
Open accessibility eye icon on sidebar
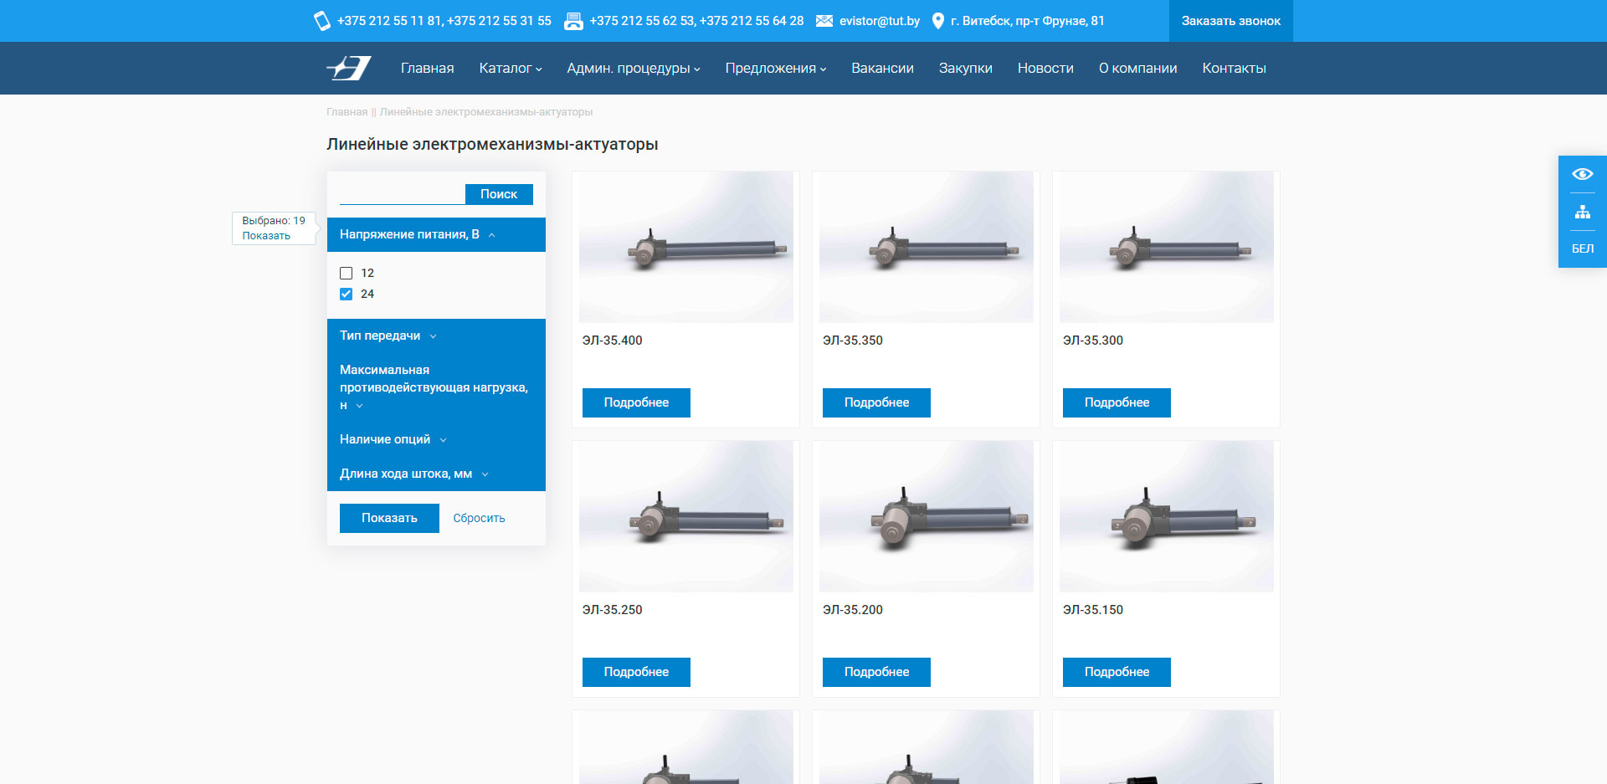(x=1582, y=174)
